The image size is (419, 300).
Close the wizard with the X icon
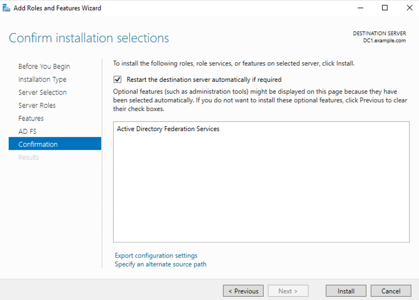[409, 8]
